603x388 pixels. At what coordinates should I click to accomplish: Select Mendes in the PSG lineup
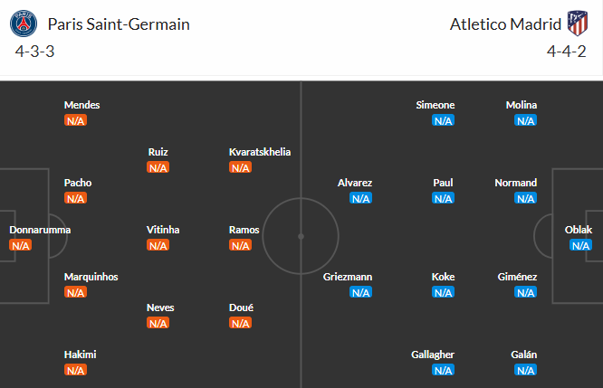(x=81, y=105)
